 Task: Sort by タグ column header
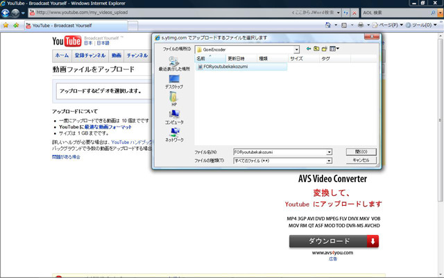point(335,58)
